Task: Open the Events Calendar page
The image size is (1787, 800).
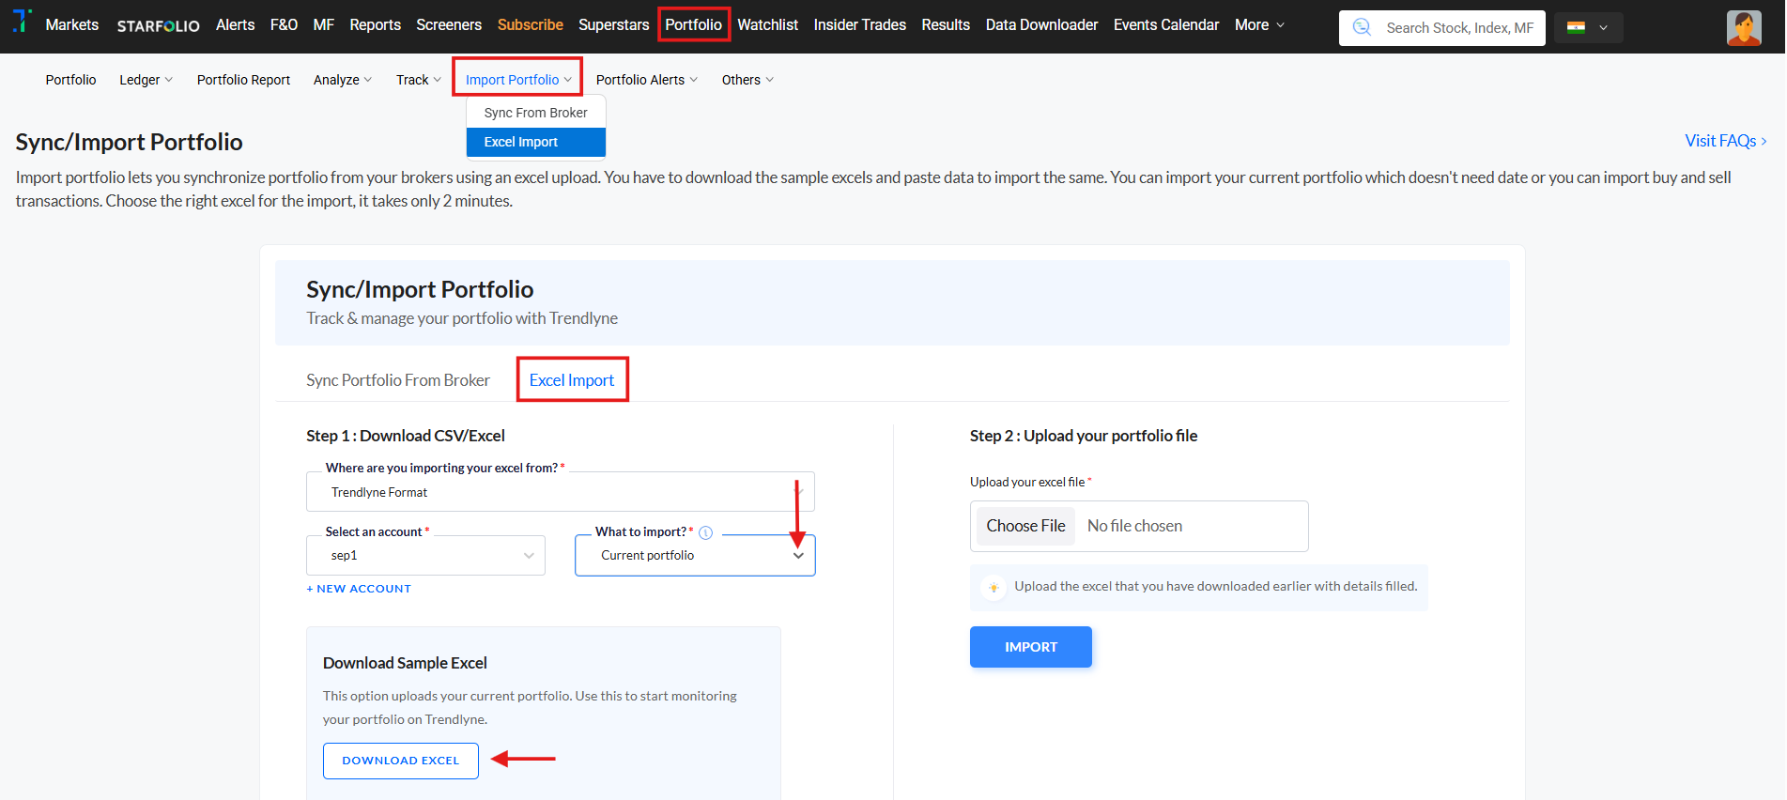Action: [1166, 25]
